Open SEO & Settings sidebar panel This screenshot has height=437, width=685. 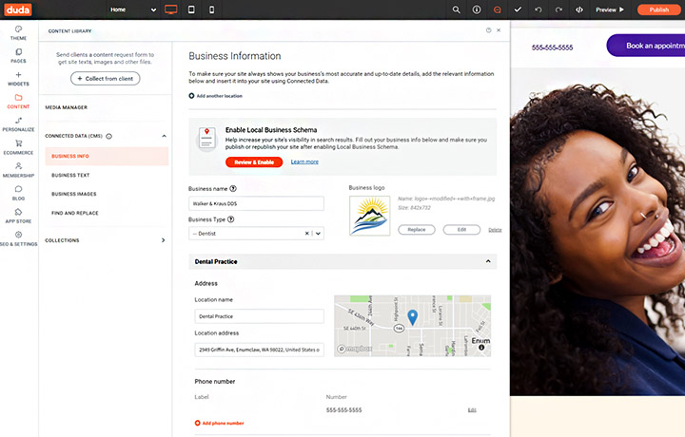click(x=18, y=238)
